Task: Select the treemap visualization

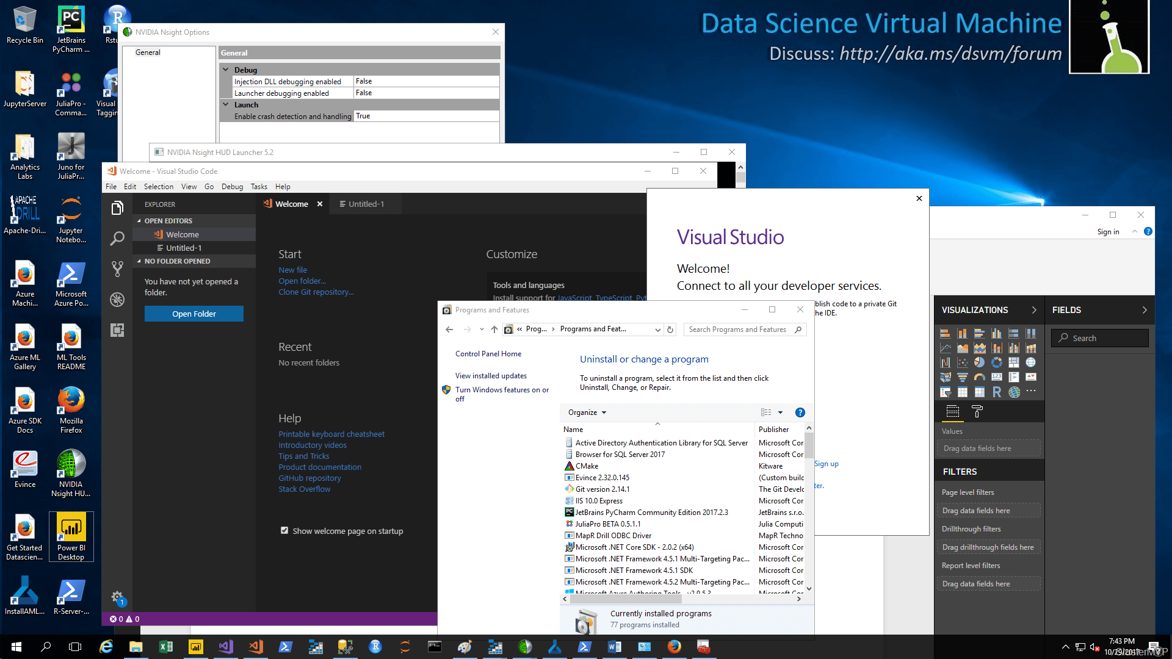Action: [1013, 362]
